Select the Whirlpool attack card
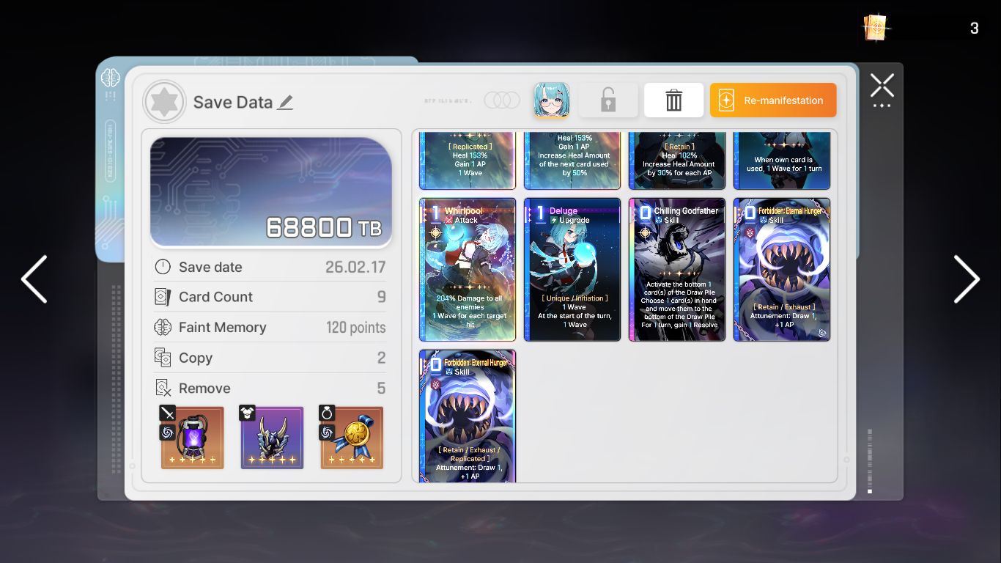Screen dimensions: 1001x563 point(468,270)
